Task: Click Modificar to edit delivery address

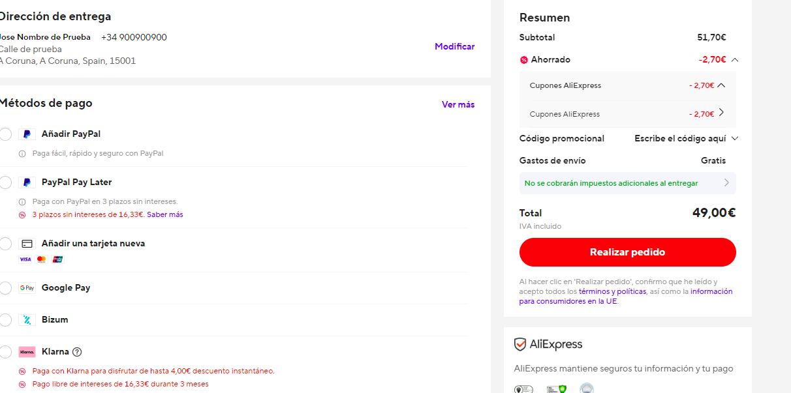Action: pos(455,47)
